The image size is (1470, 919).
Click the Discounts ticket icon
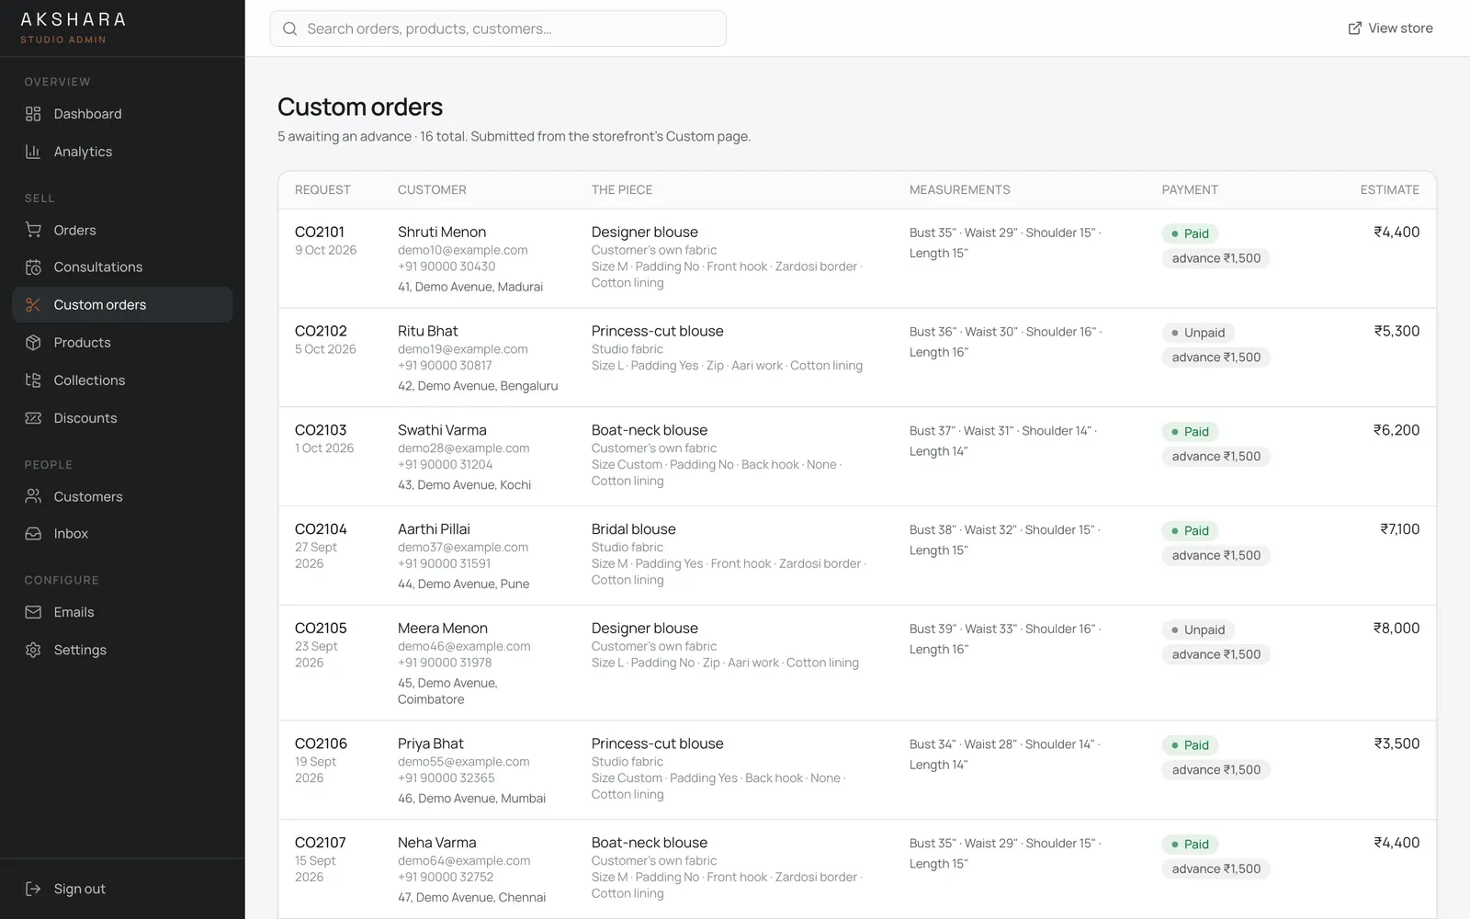click(x=33, y=418)
